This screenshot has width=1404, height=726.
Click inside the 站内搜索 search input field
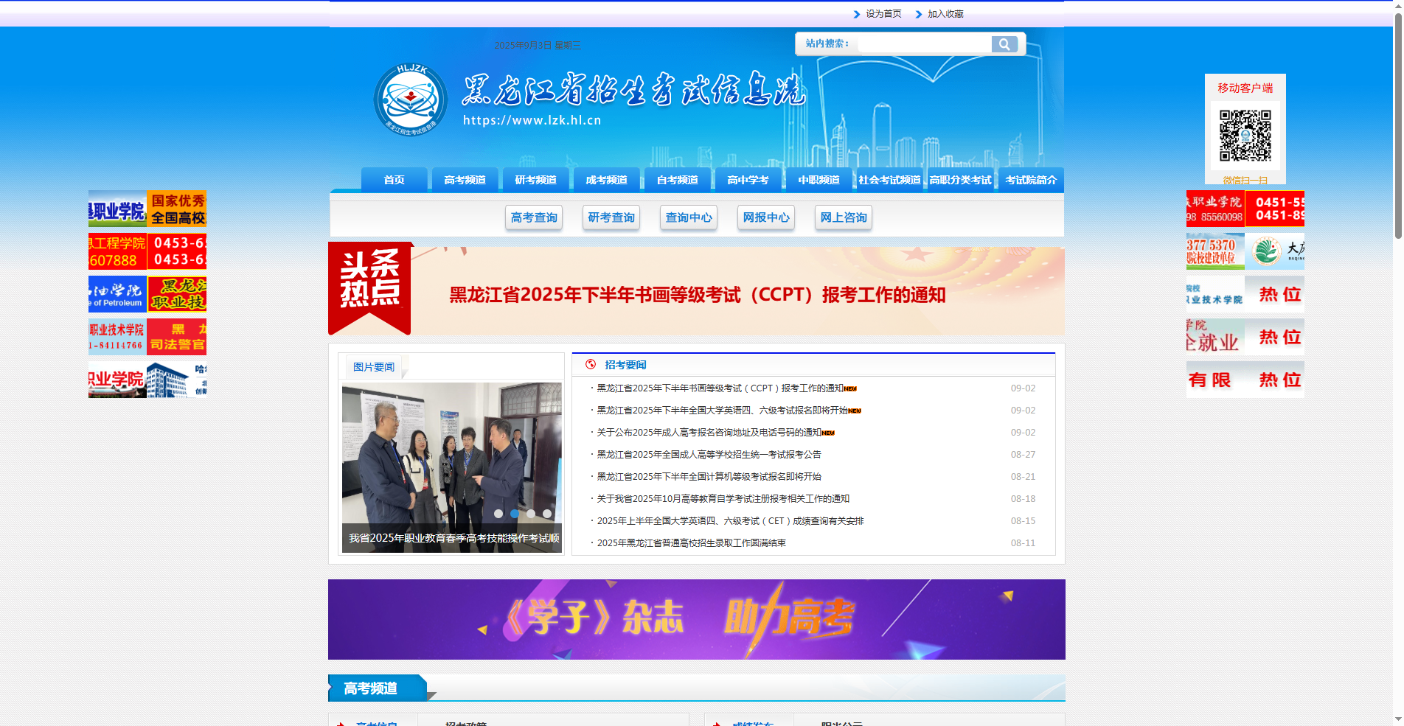[922, 43]
